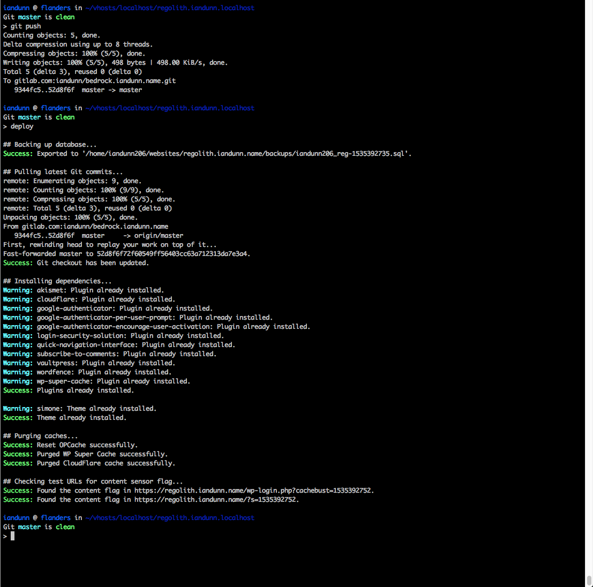This screenshot has width=593, height=587.
Task: Click the wordfence plugin warning line
Action: pos(87,372)
